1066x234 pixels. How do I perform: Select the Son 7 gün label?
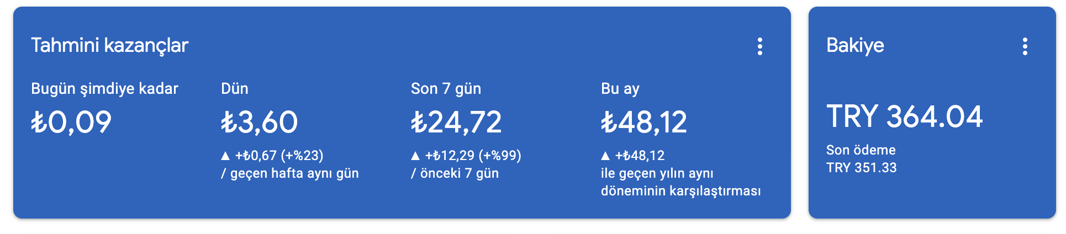pos(446,89)
